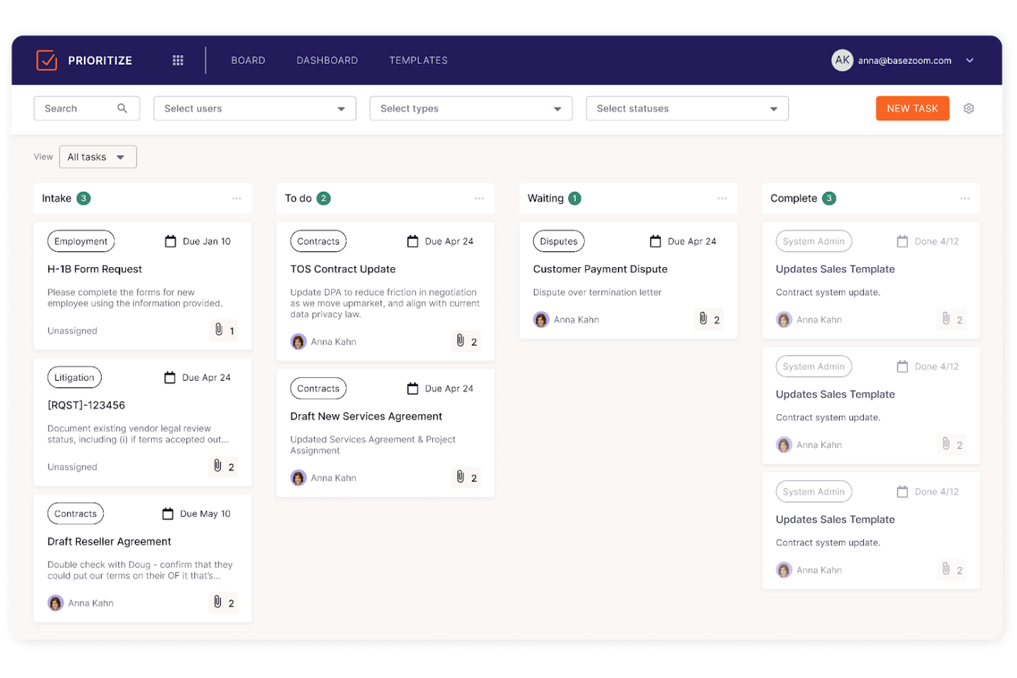Click the AK account avatar in the header

(x=842, y=60)
